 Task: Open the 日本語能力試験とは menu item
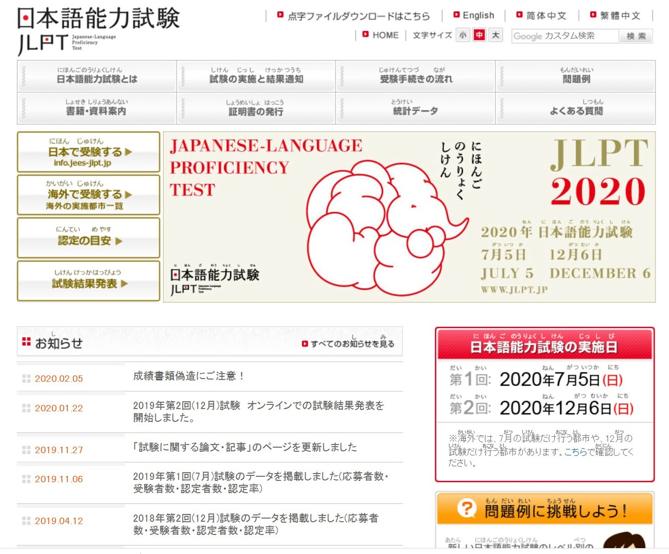click(97, 76)
